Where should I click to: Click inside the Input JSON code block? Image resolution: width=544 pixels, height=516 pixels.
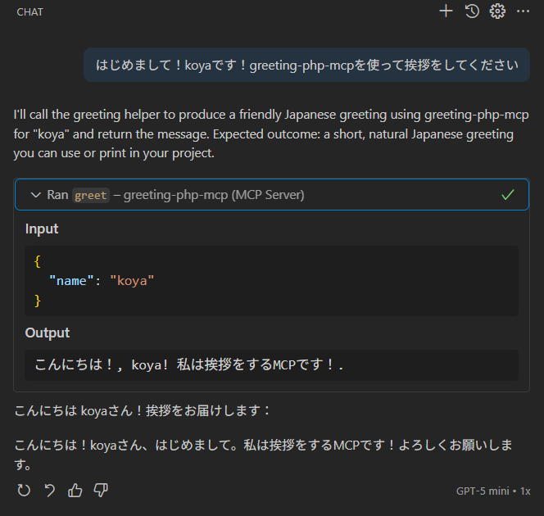271,281
